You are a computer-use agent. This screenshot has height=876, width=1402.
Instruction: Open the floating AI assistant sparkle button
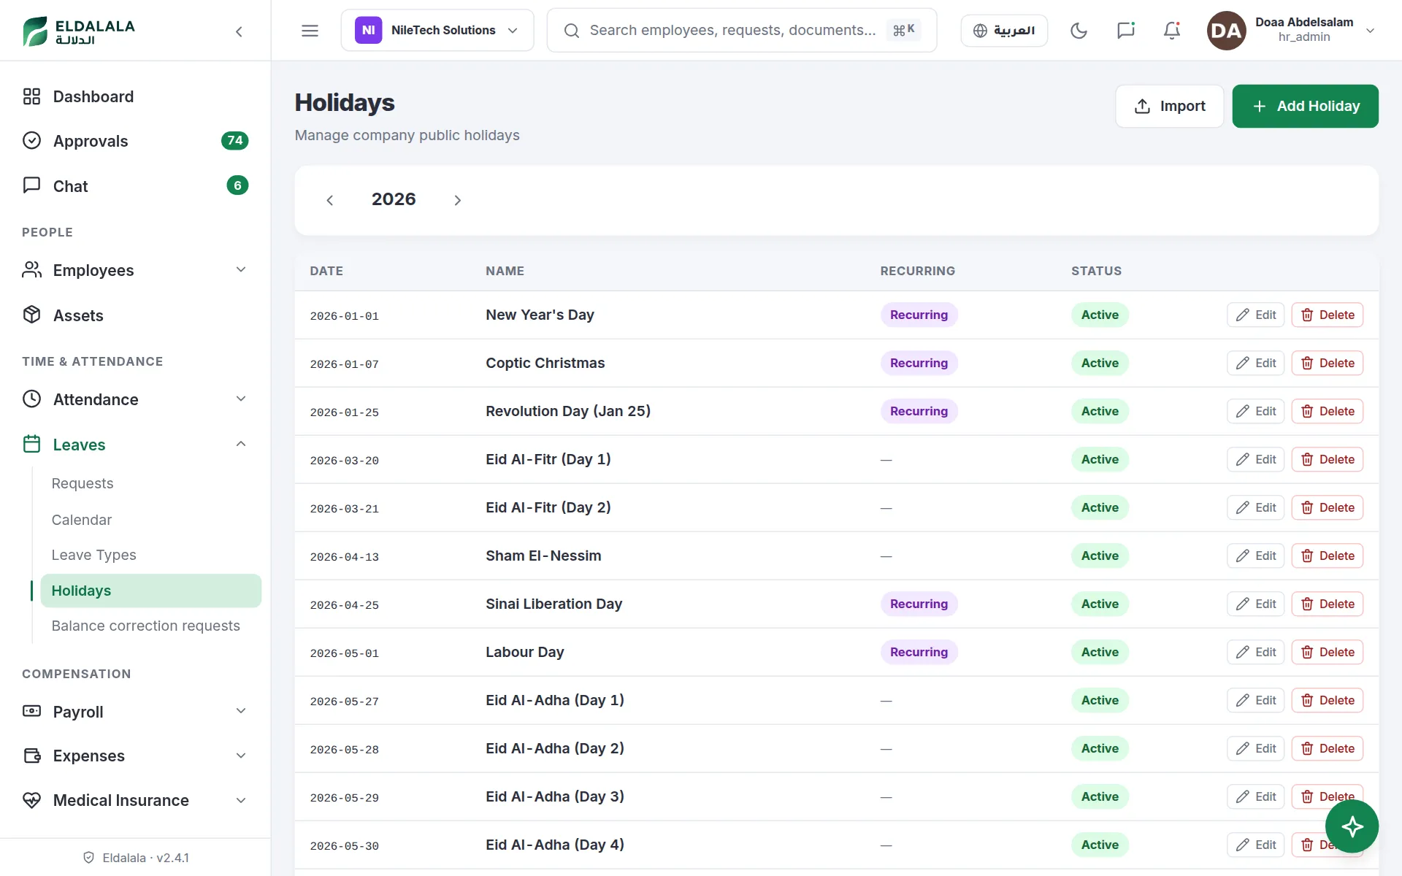[x=1352, y=826]
